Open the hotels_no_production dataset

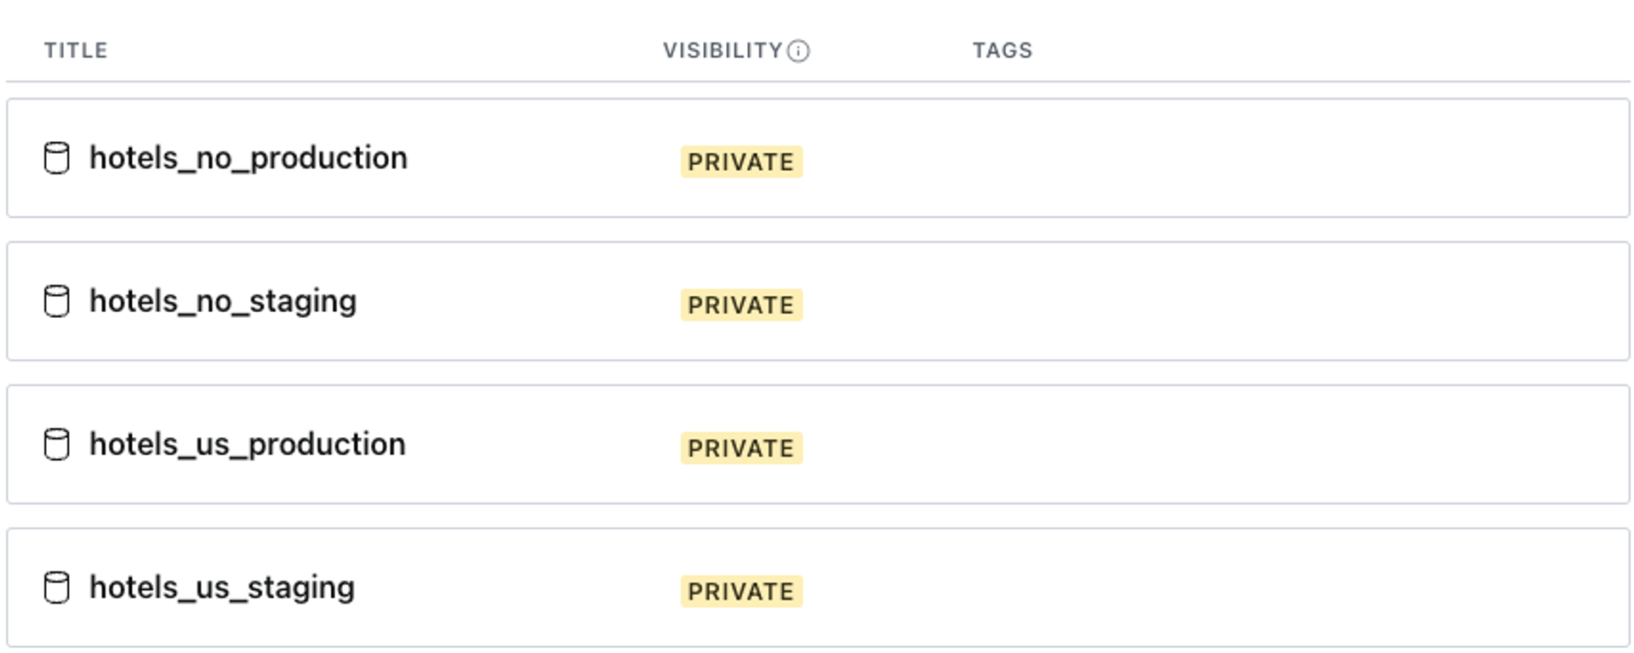(249, 158)
